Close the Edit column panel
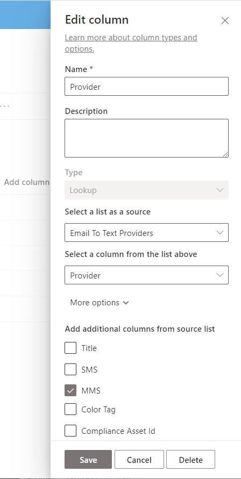The width and height of the screenshot is (241, 479). click(x=225, y=20)
